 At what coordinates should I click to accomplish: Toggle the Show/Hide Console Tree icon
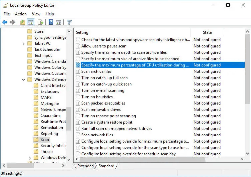pos(30,22)
